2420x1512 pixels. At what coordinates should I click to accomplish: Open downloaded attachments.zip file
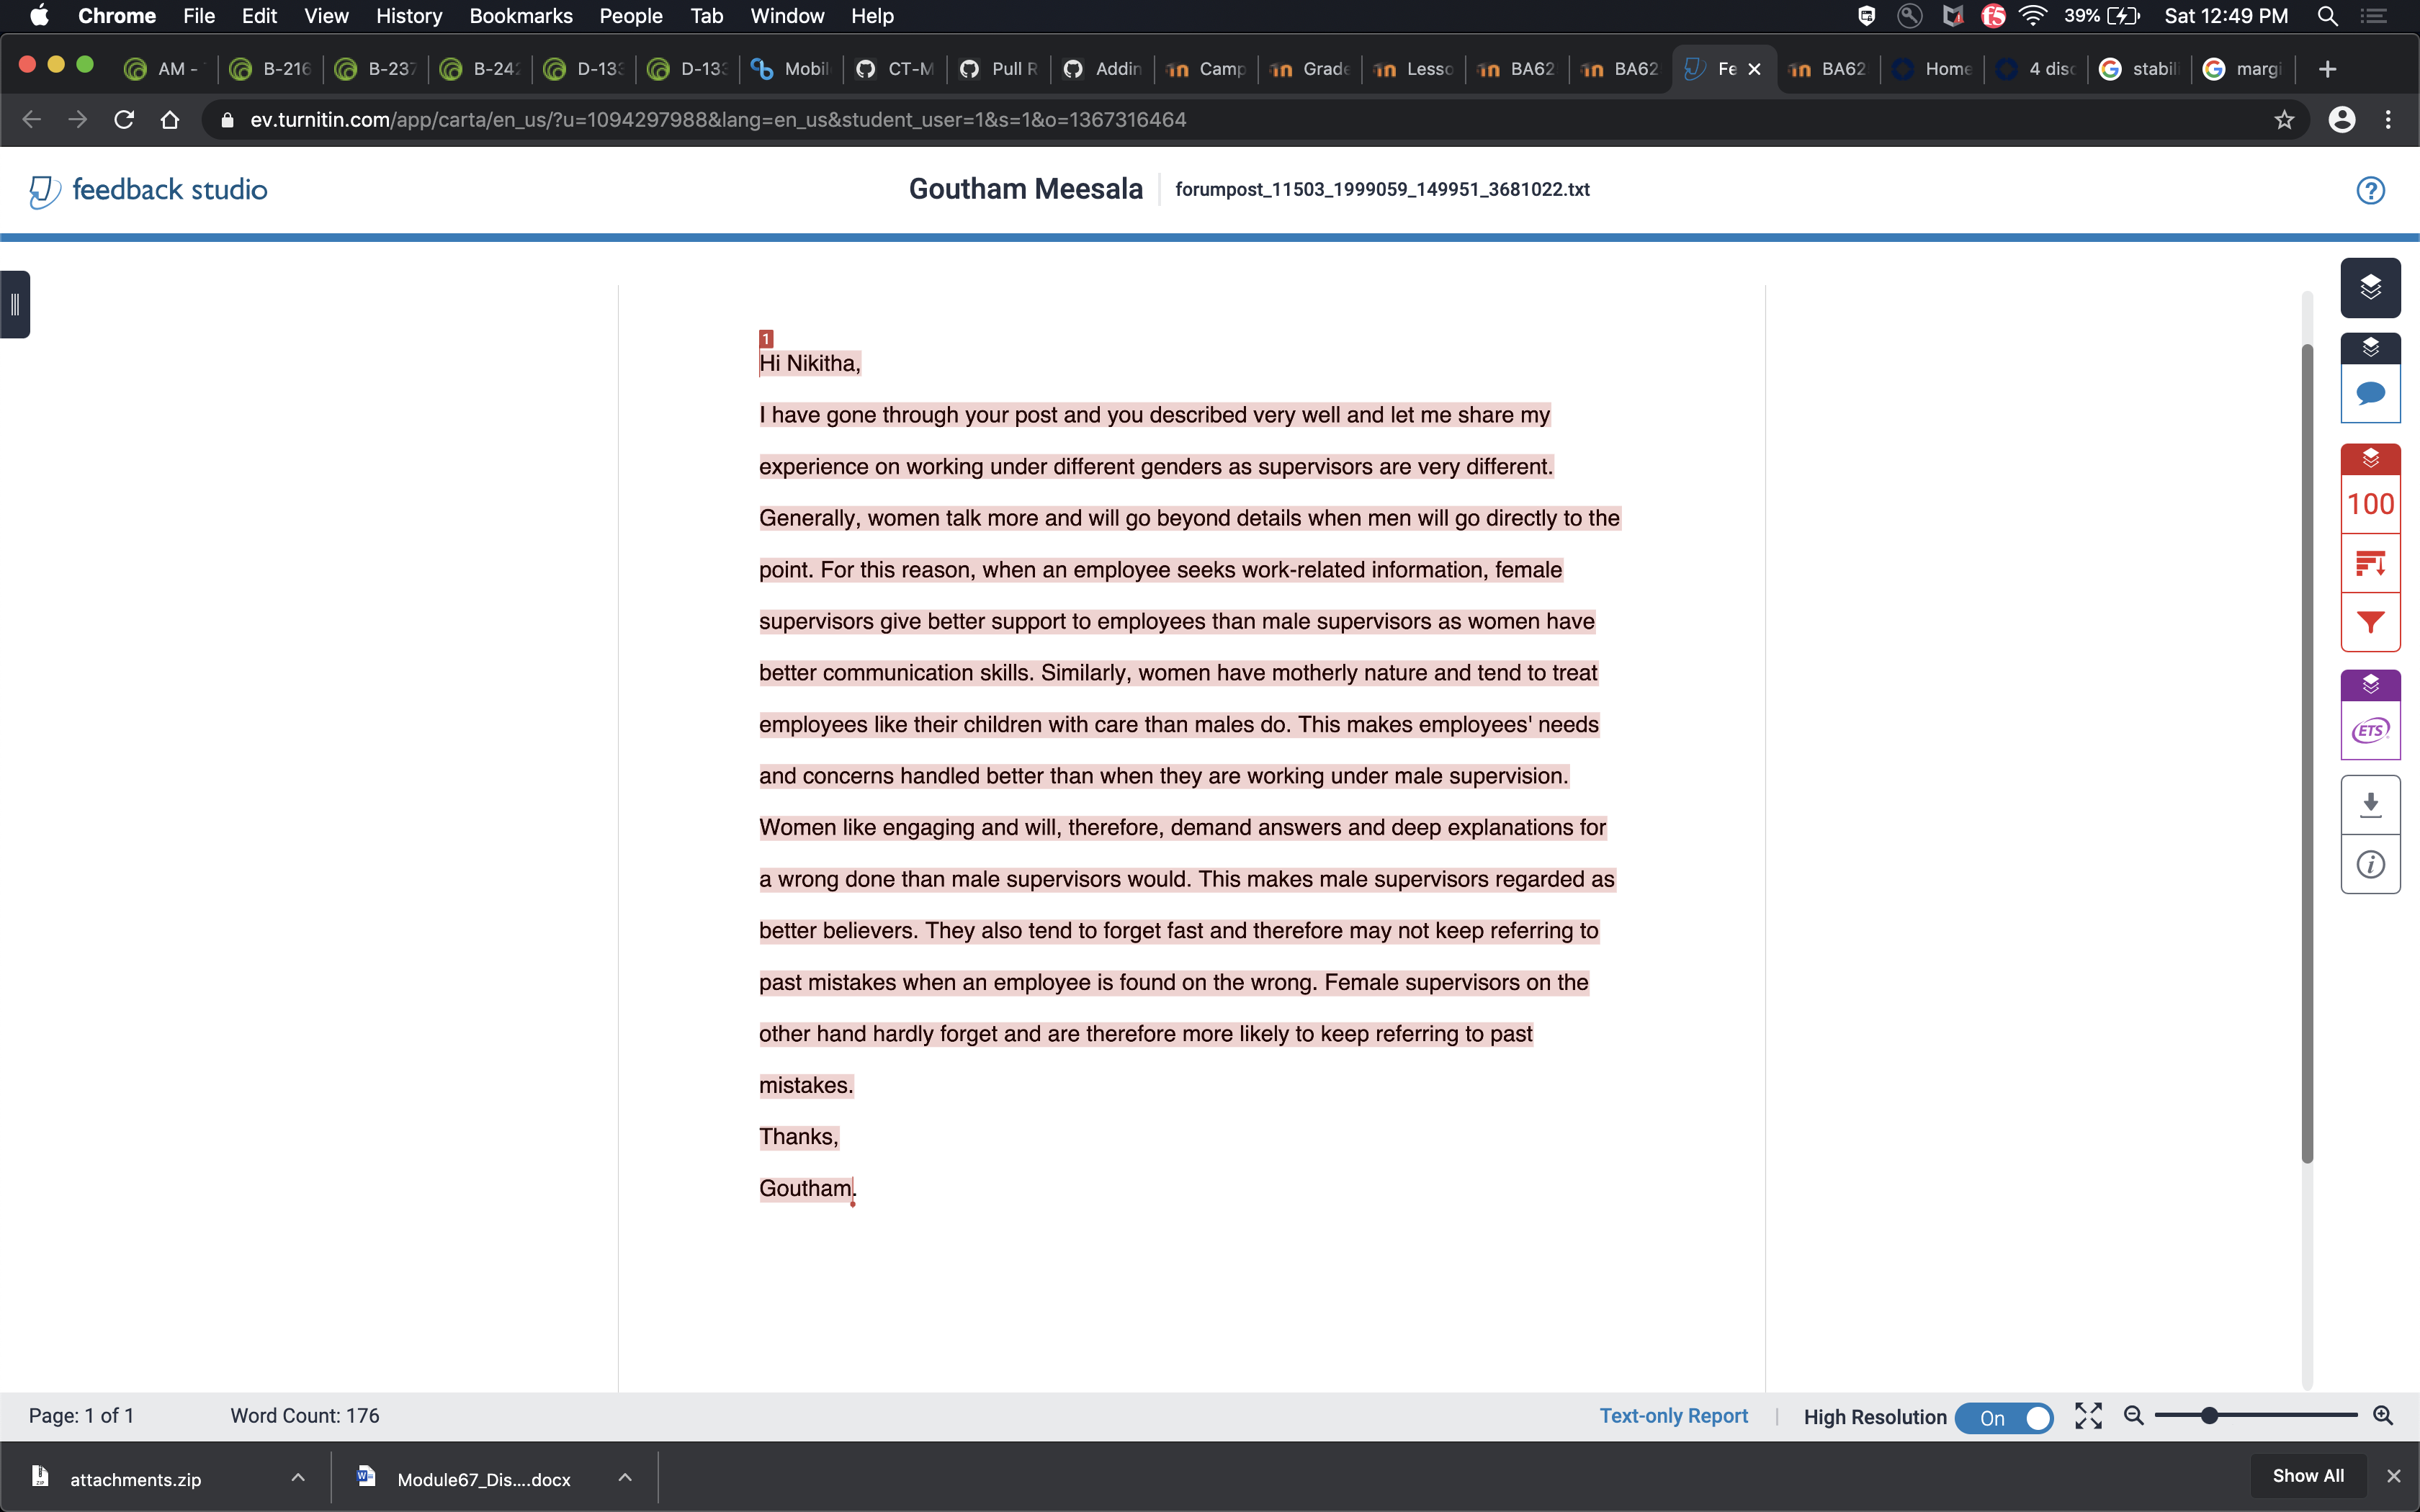point(135,1478)
